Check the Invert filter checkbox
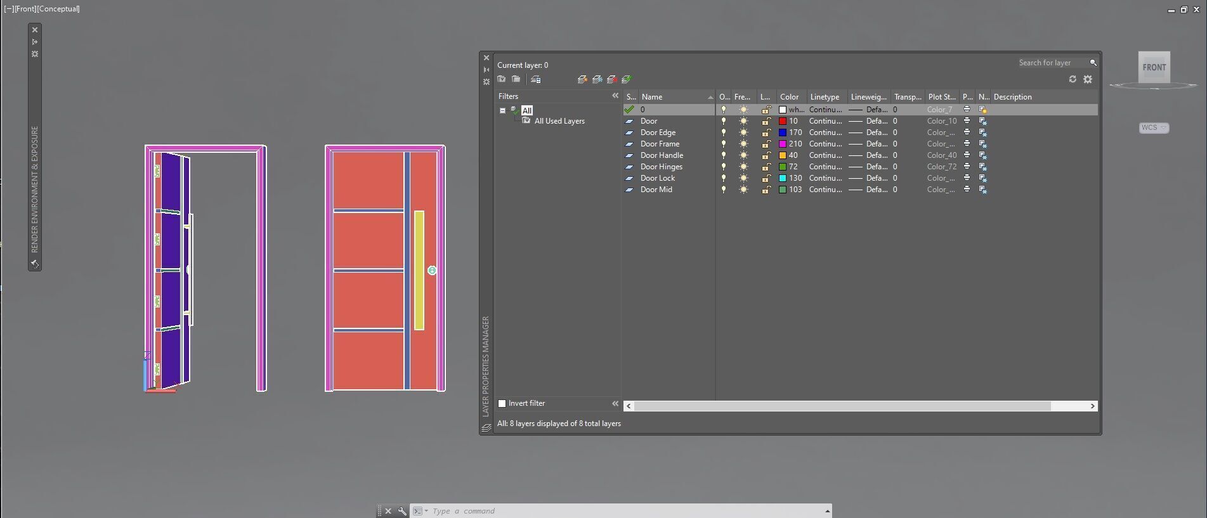 click(502, 403)
